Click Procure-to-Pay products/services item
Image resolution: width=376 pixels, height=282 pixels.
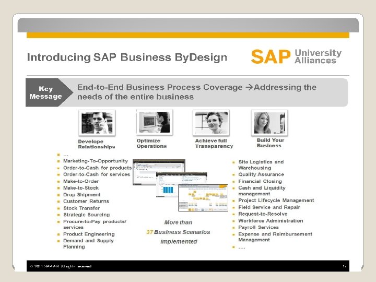[x=95, y=224]
